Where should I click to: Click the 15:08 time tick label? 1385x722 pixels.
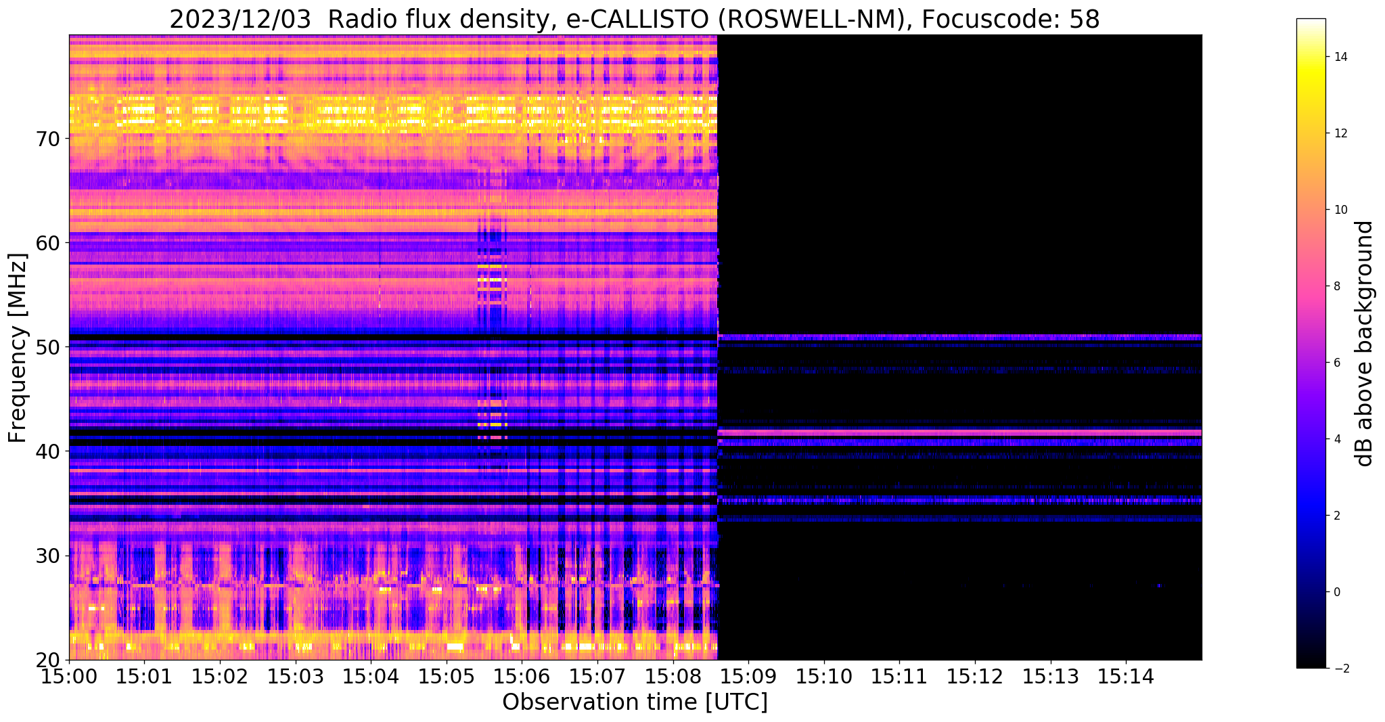(x=673, y=676)
